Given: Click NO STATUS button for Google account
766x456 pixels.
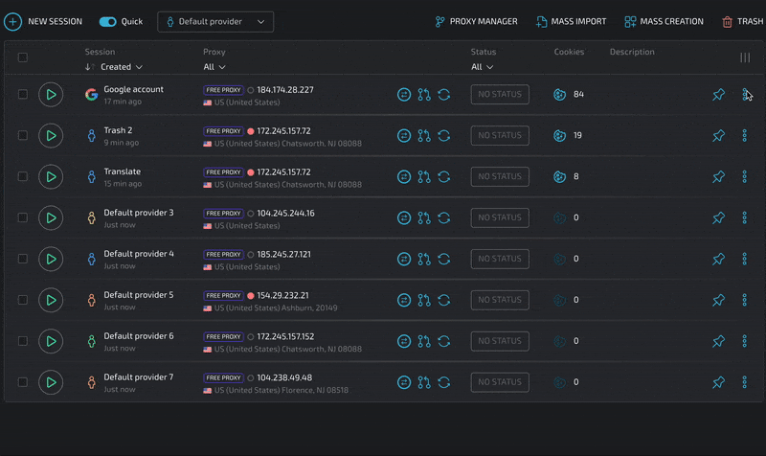Looking at the screenshot, I should (x=500, y=95).
